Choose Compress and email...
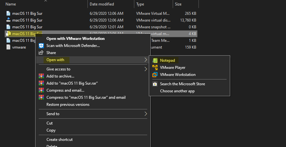Viewport: 286px width, 147px height. pyautogui.click(x=65, y=90)
